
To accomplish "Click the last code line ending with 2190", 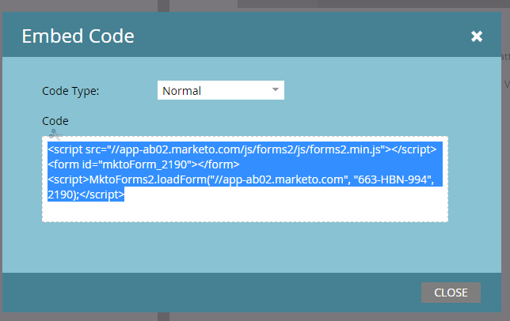I will point(85,194).
